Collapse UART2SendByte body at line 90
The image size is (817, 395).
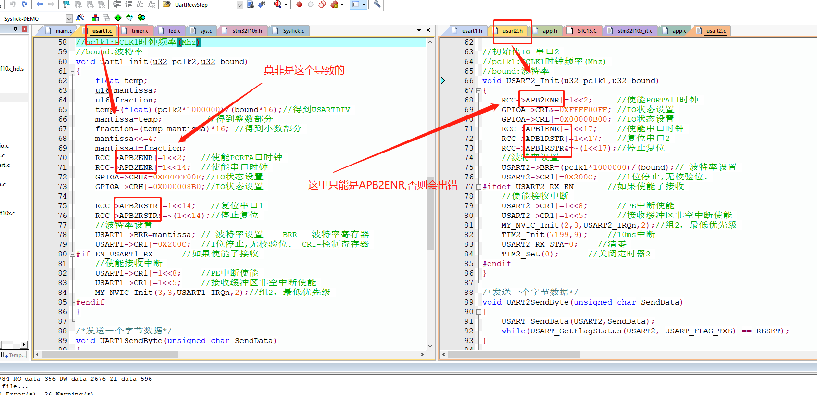click(x=478, y=312)
